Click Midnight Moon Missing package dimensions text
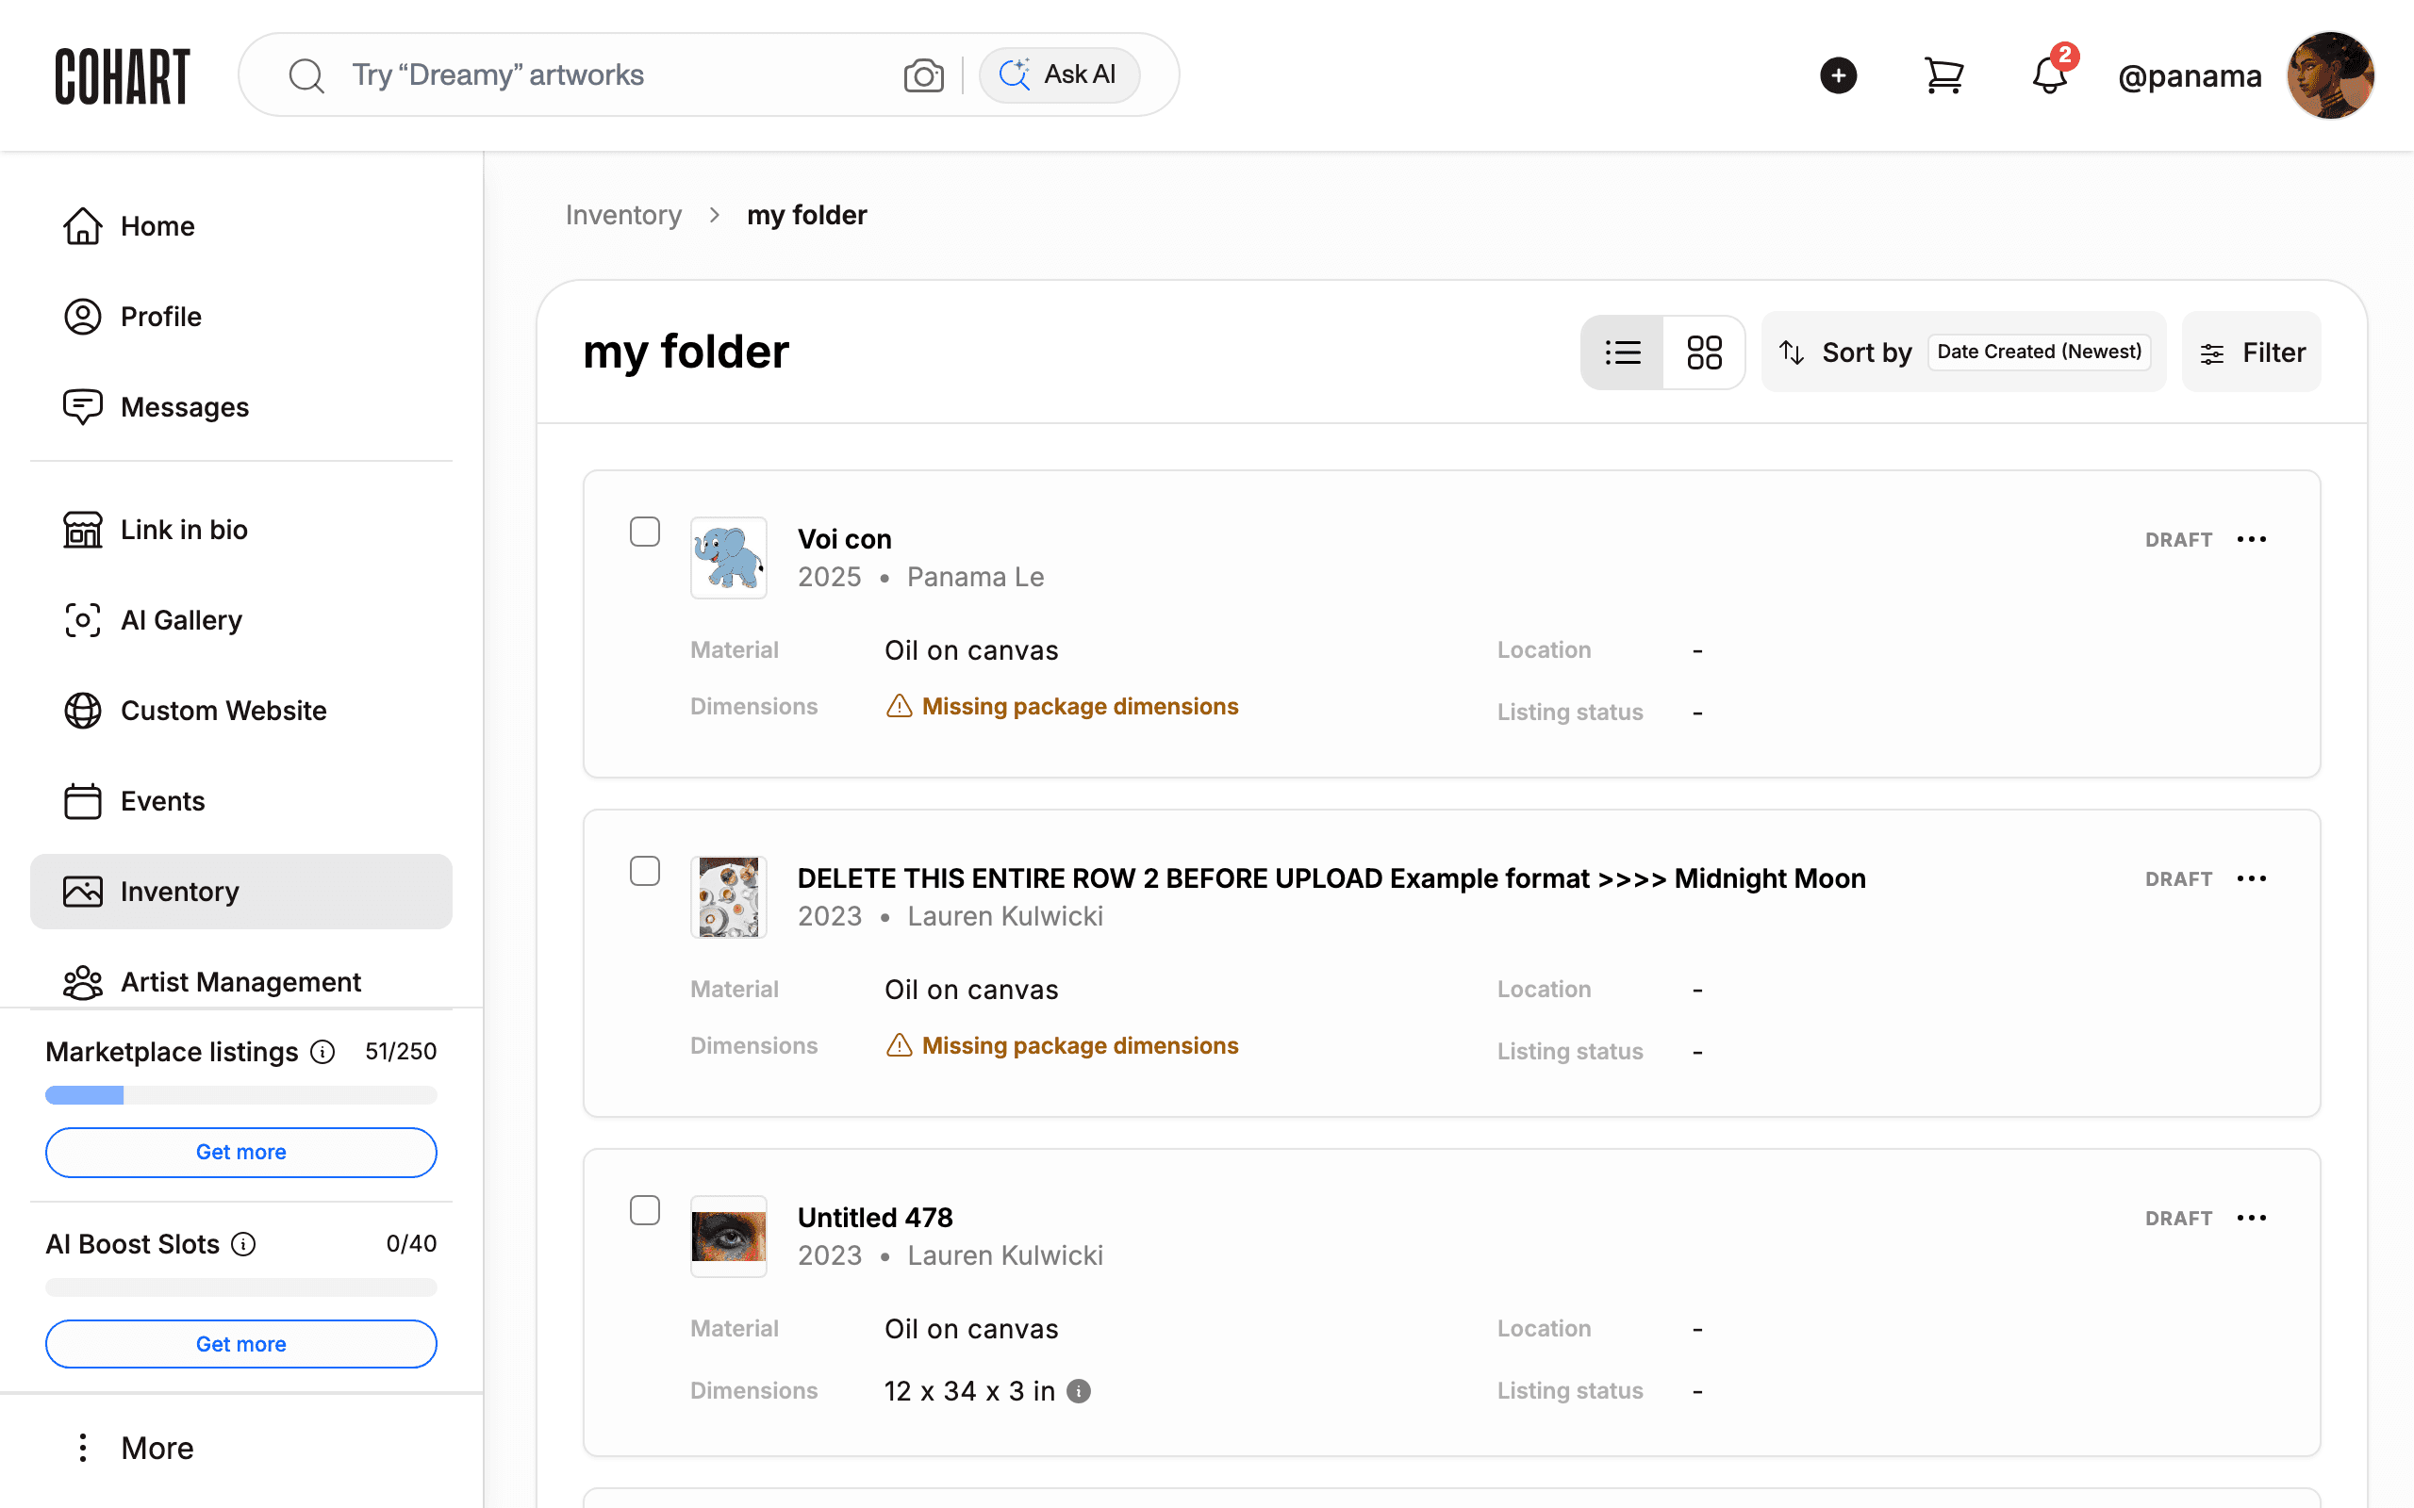This screenshot has height=1508, width=2414. pos(1081,1045)
